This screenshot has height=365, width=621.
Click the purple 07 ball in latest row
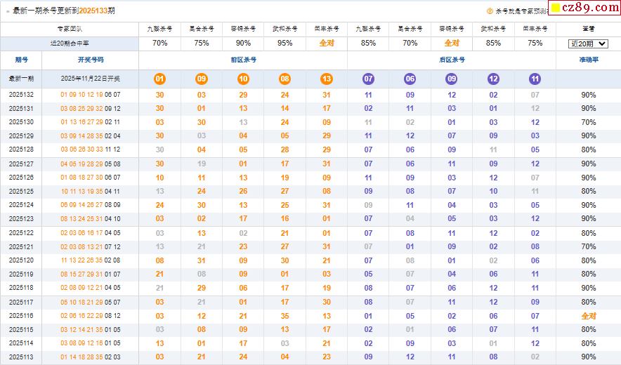[x=368, y=79]
